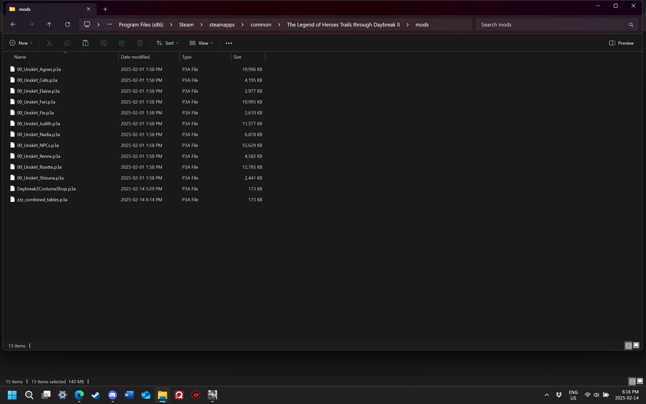Open the New dropdown menu
This screenshot has height=404, width=646.
pos(21,43)
